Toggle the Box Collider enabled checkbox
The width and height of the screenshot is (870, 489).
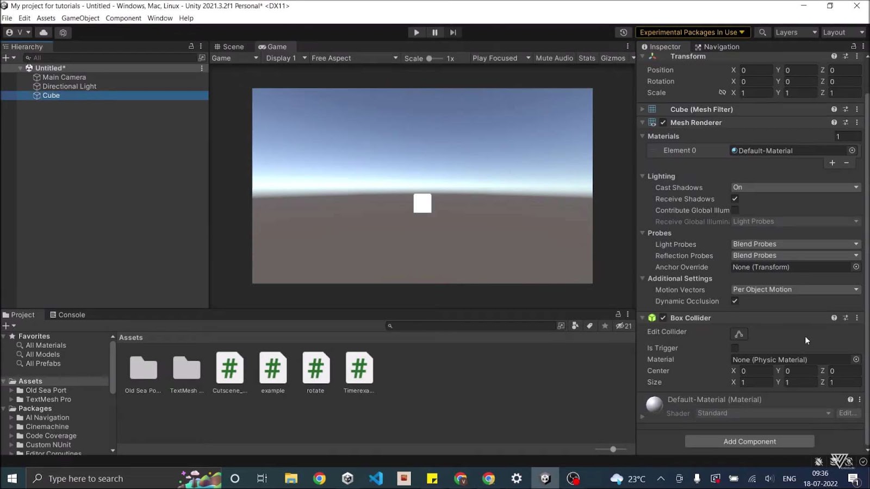pyautogui.click(x=663, y=318)
